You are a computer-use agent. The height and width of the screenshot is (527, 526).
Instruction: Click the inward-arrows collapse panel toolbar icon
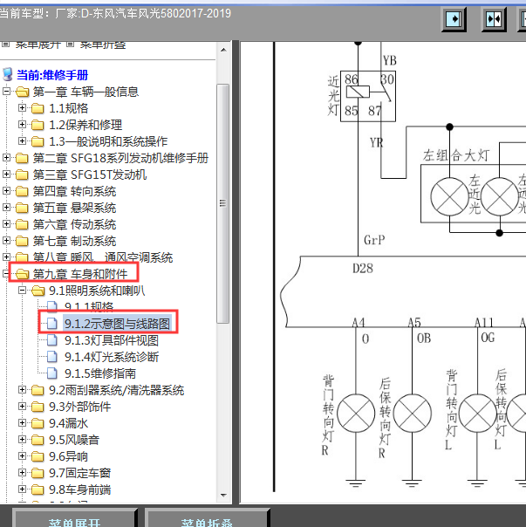coord(494,19)
